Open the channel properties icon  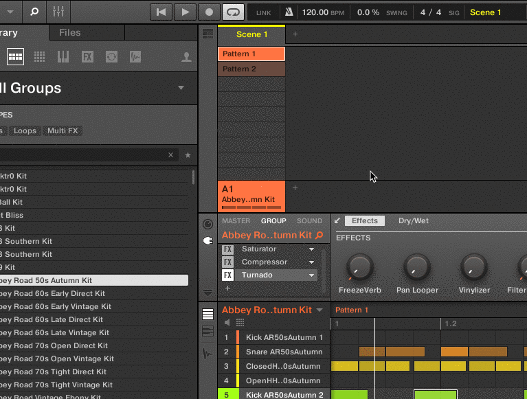(x=208, y=224)
